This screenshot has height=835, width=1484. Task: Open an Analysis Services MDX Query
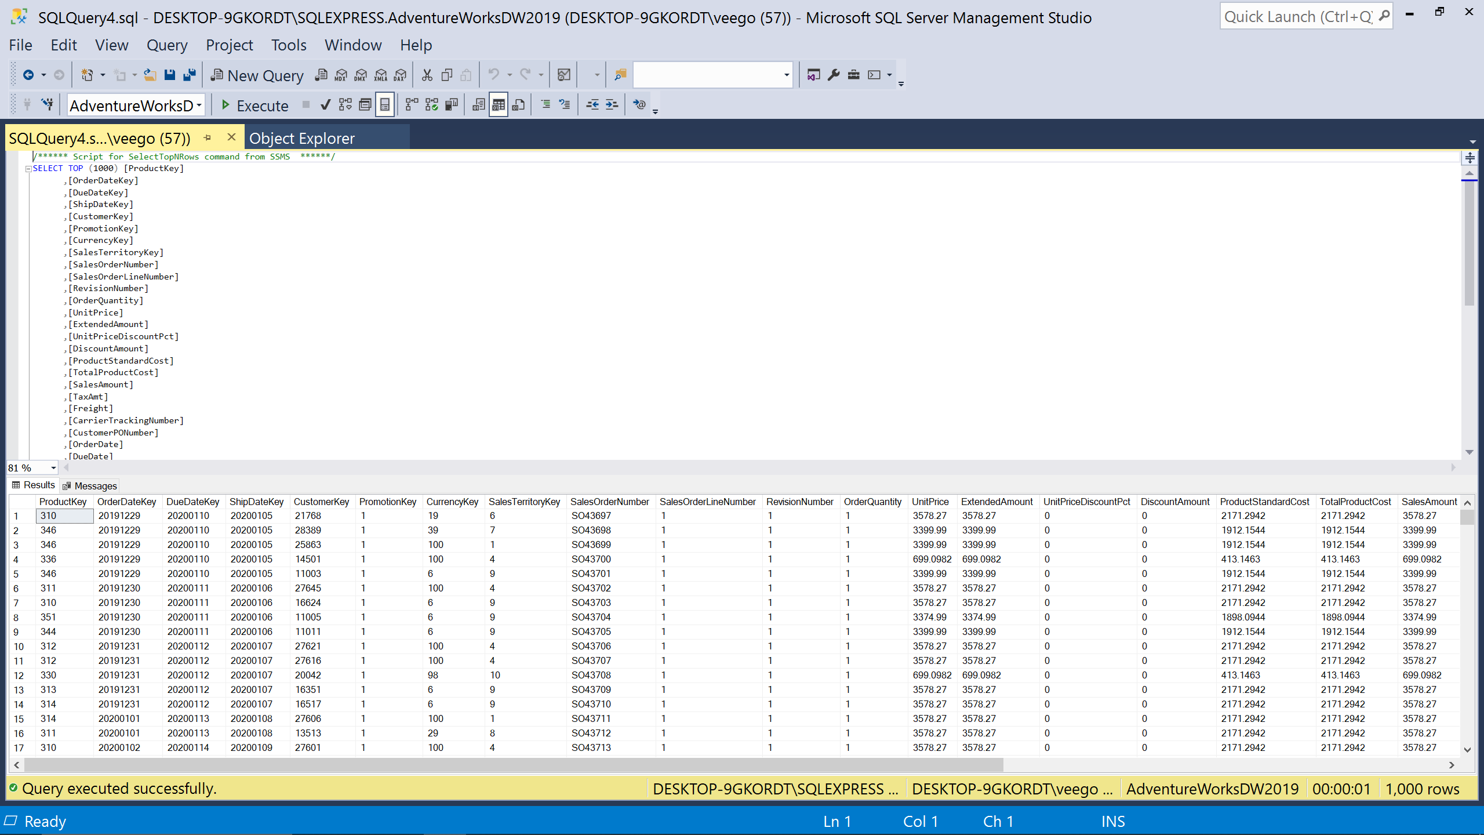[x=341, y=75]
